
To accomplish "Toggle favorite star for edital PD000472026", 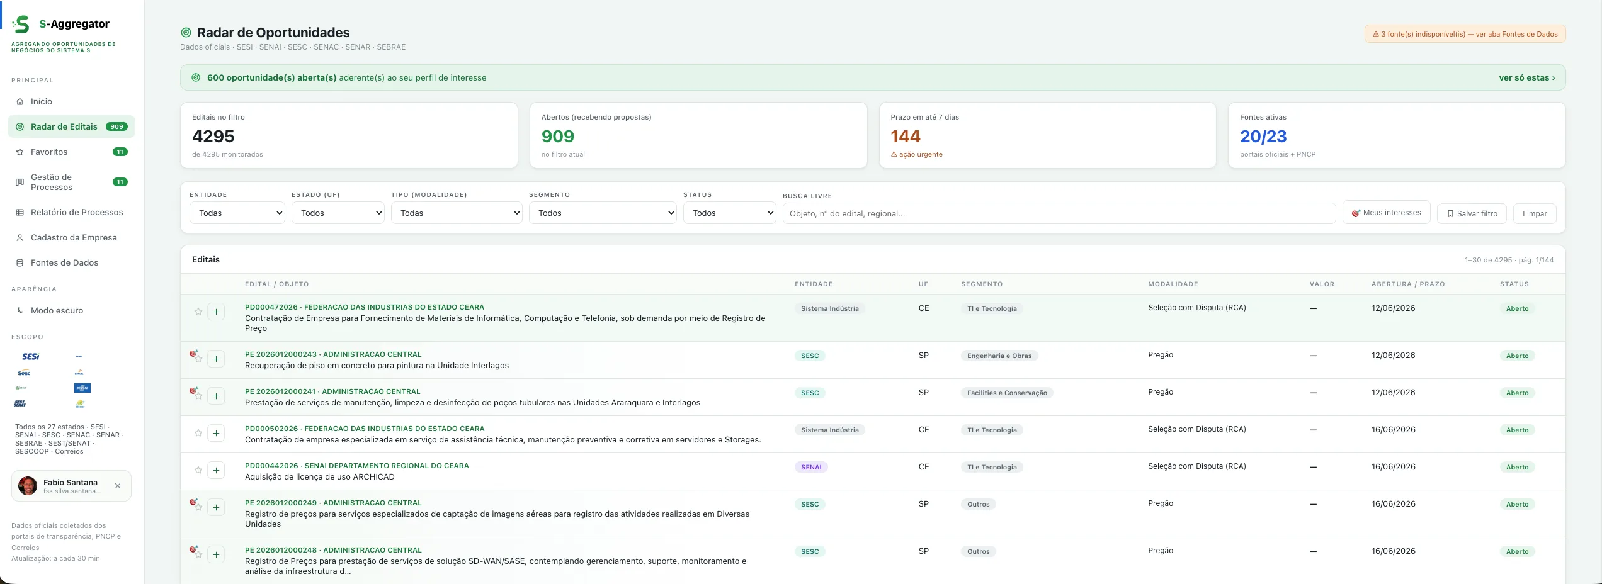I will pyautogui.click(x=198, y=312).
